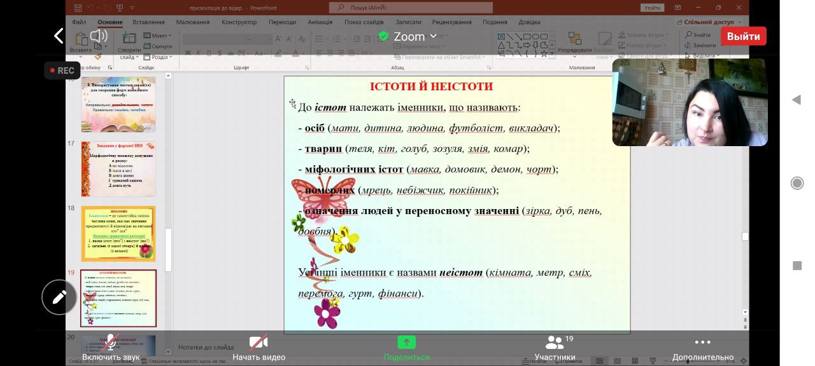Image resolution: width=815 pixels, height=366 pixels.
Task: Select slide 17 thumbnail Завдання у форматі ЗНО
Action: pyautogui.click(x=118, y=169)
